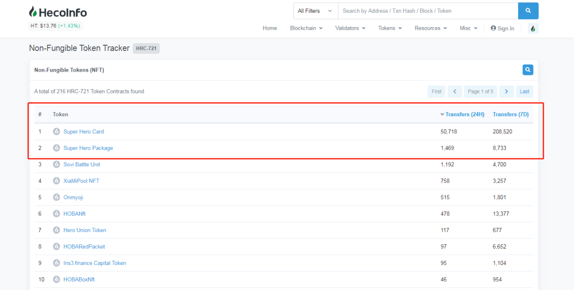Expand the Misc menu
The image size is (574, 290).
(x=469, y=28)
